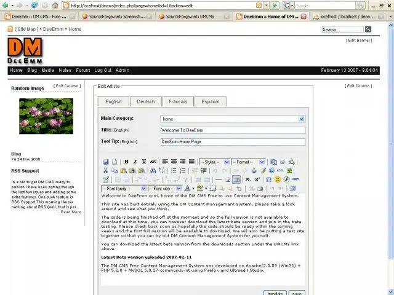Click the editor Help icon
The image size is (394, 295).
click(271, 171)
